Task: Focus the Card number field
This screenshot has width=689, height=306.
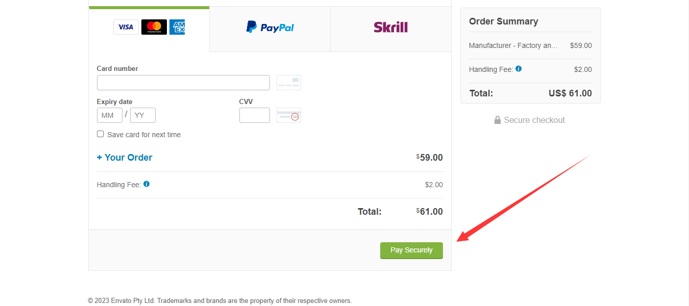Action: [x=183, y=83]
